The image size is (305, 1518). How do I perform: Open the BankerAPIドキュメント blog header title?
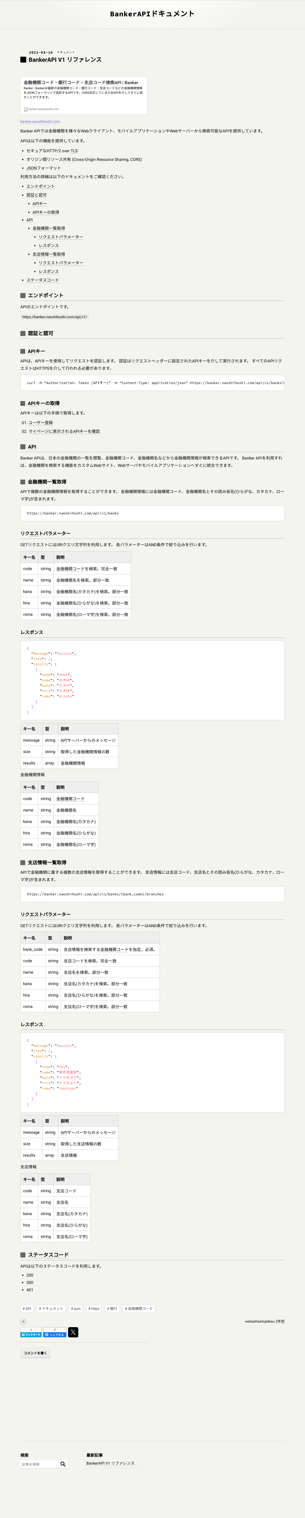(152, 13)
